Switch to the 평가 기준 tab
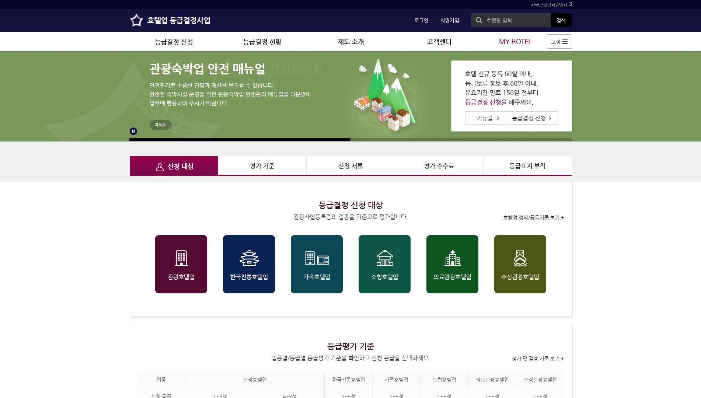 tap(262, 166)
